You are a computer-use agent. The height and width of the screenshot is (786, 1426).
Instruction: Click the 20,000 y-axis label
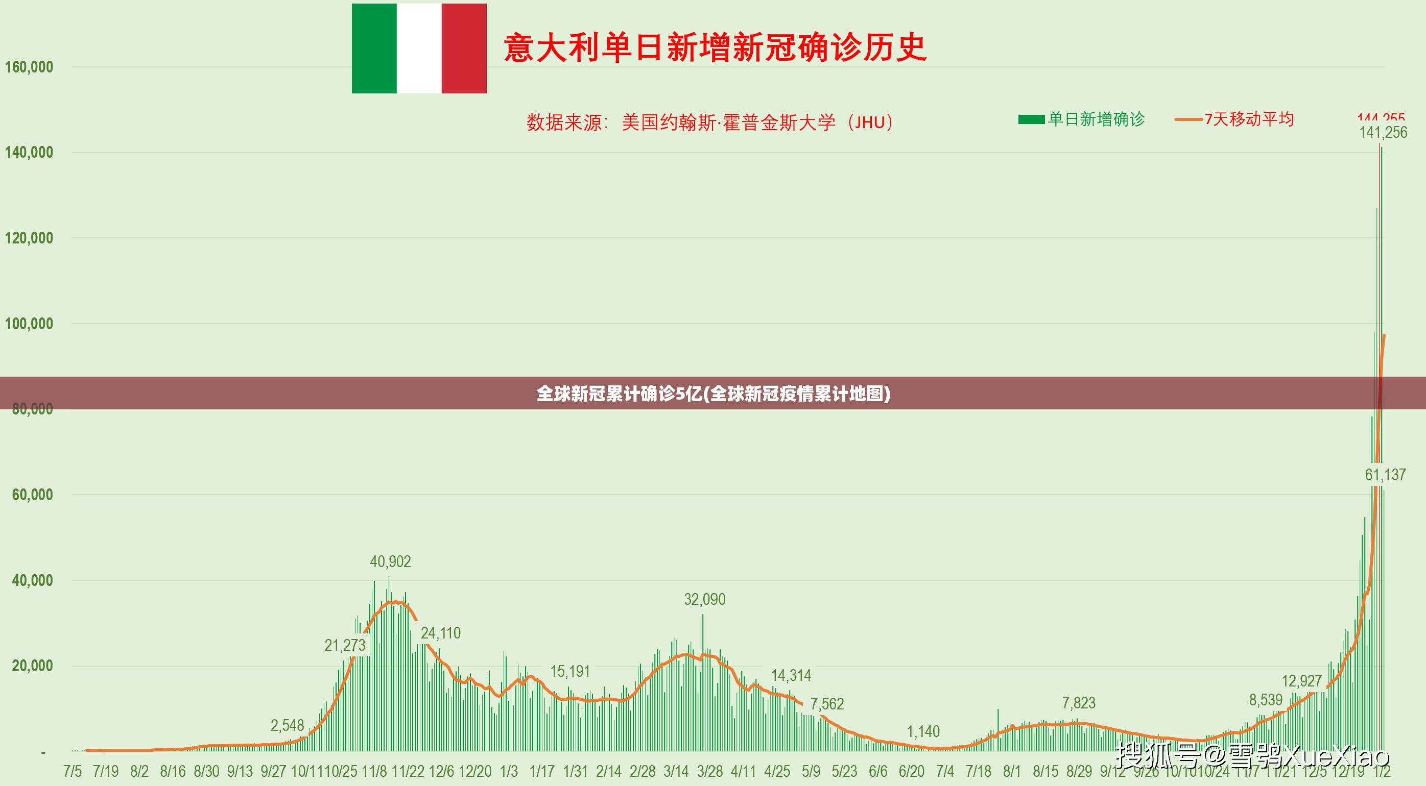pyautogui.click(x=32, y=666)
